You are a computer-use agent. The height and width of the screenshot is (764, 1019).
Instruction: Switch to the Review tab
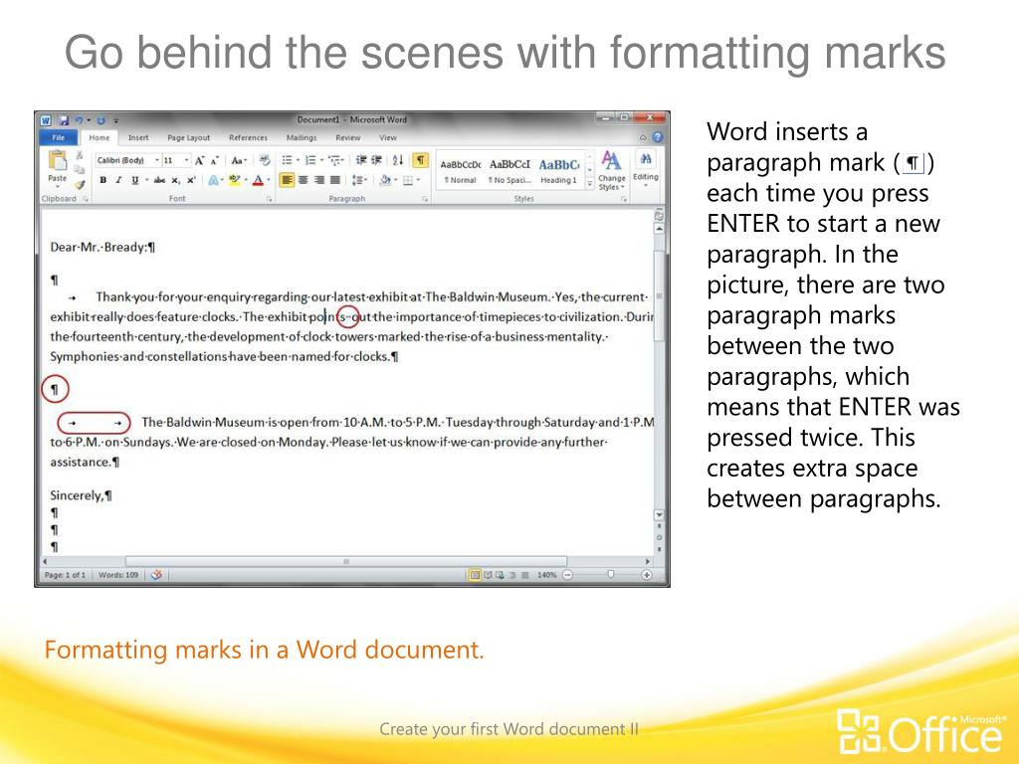tap(347, 137)
